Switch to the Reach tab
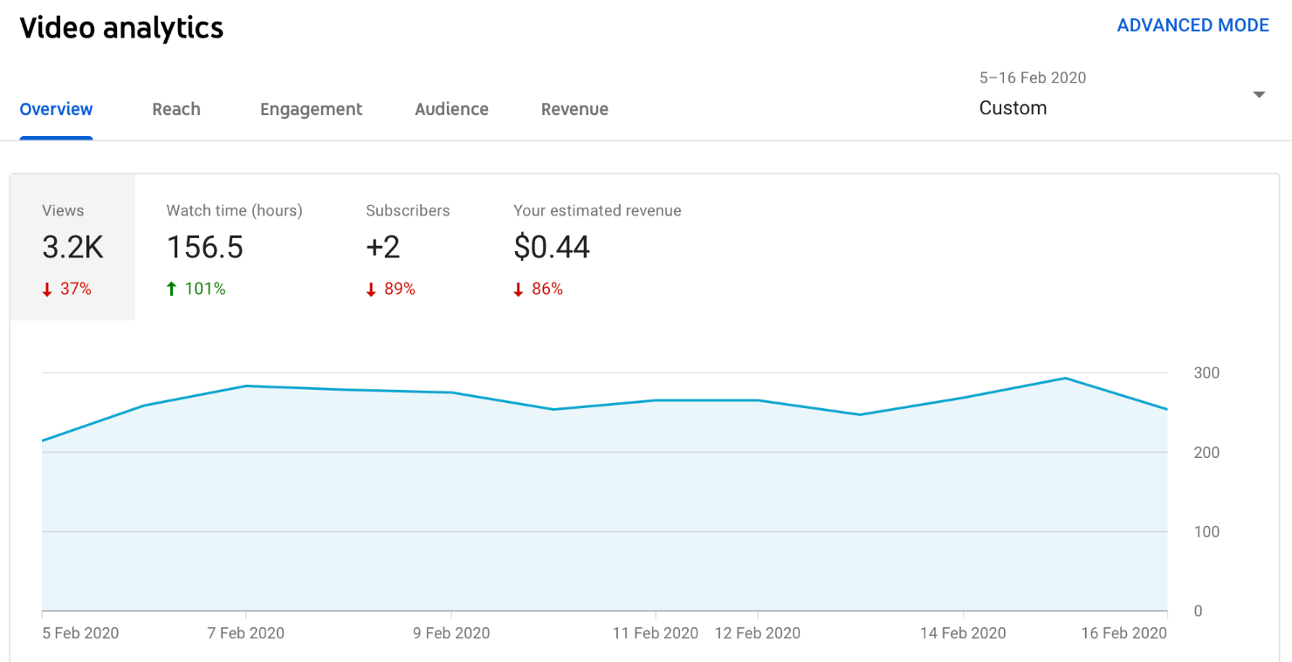The height and width of the screenshot is (662, 1292). [x=176, y=109]
